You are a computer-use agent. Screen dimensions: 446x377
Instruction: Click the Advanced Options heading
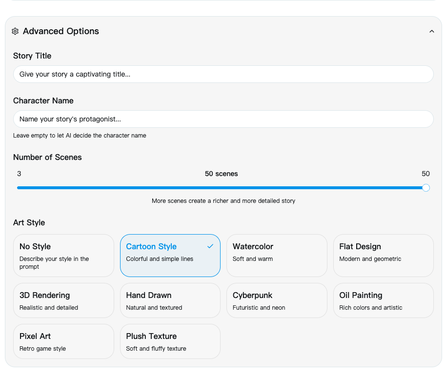click(61, 31)
